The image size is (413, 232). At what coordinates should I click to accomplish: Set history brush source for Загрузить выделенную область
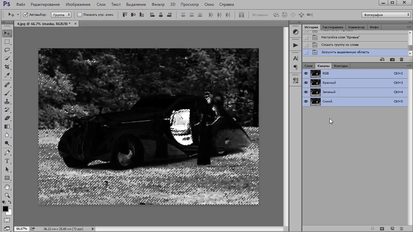[x=306, y=52]
